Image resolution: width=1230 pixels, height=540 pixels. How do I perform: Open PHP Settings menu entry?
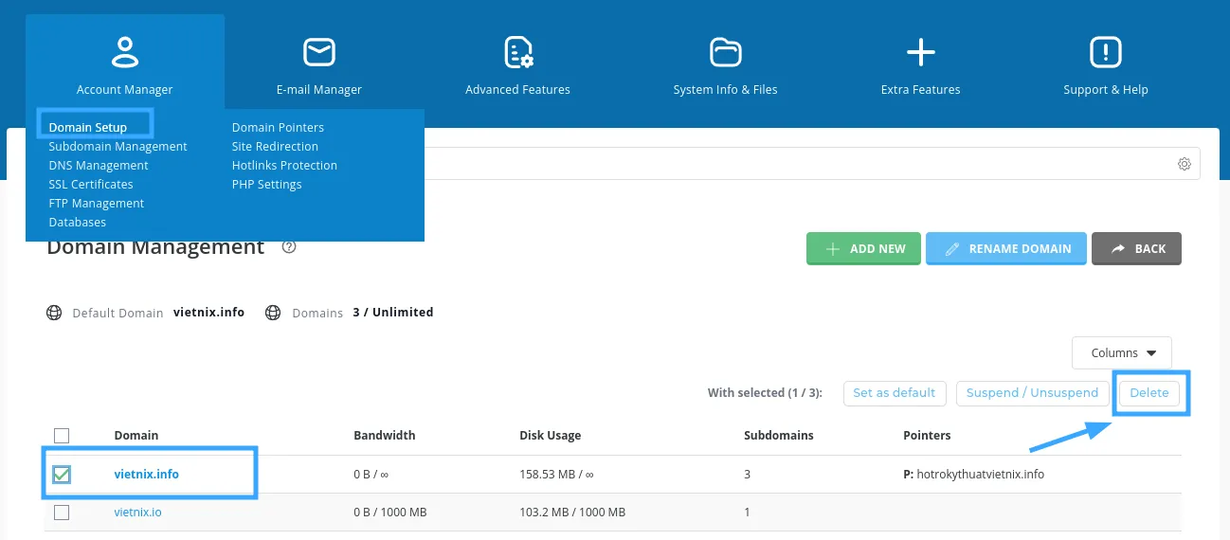(x=267, y=184)
